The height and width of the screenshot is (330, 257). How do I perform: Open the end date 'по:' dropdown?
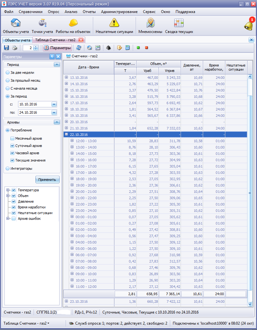click(54, 113)
